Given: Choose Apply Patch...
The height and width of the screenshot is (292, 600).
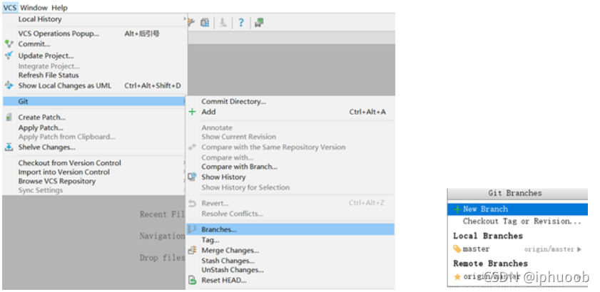Looking at the screenshot, I should (x=41, y=127).
